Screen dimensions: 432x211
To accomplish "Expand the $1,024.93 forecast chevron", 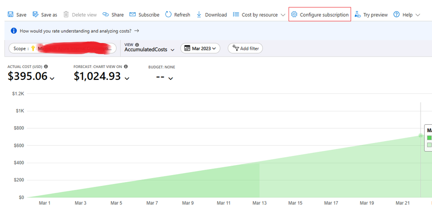I will point(127,78).
